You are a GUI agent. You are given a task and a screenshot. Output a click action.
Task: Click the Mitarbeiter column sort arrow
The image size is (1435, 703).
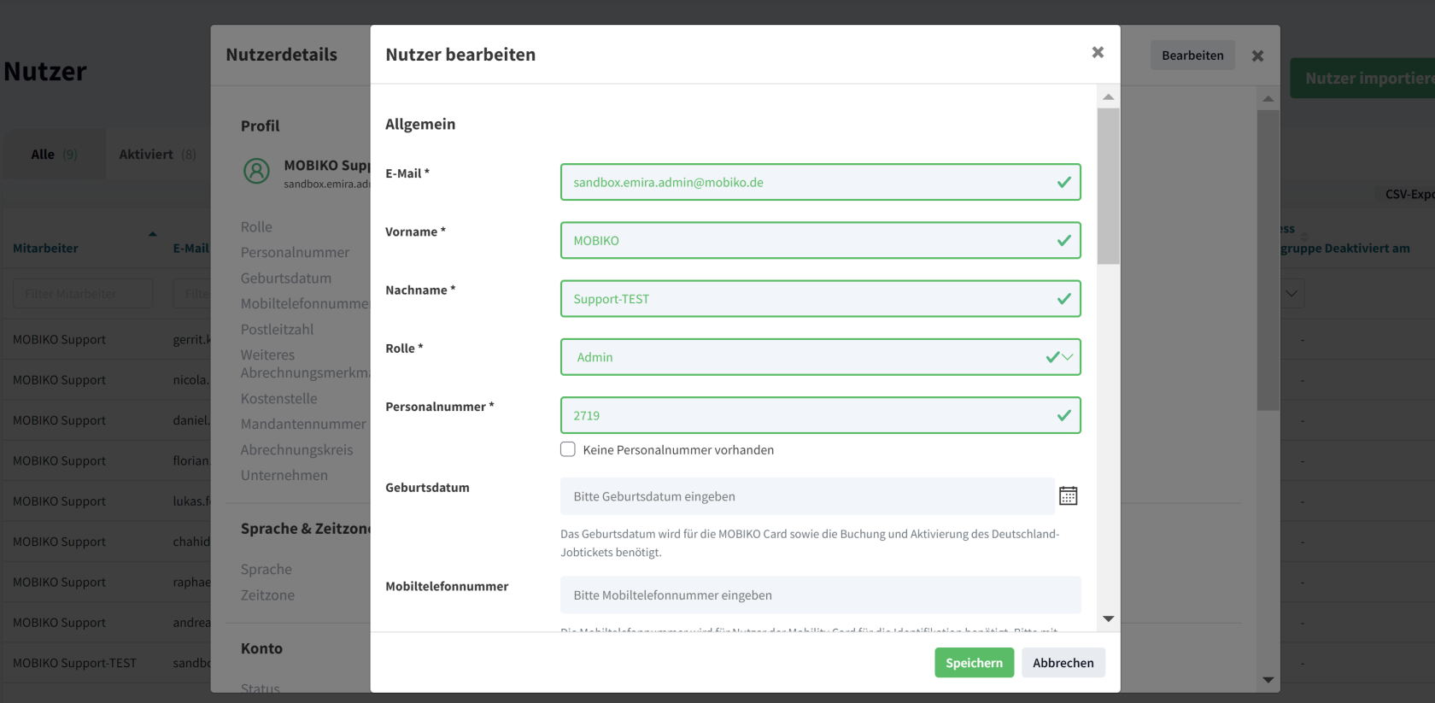(152, 234)
